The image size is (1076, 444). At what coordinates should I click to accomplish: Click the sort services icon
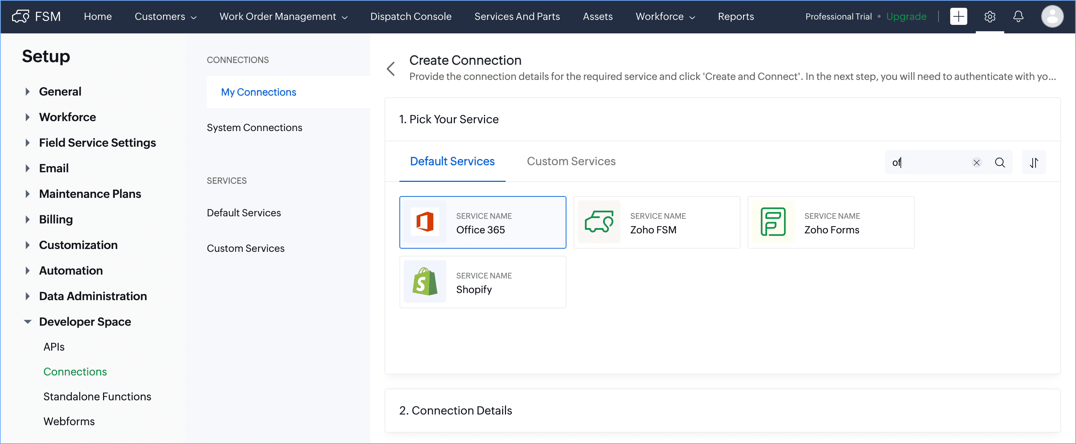pyautogui.click(x=1034, y=162)
